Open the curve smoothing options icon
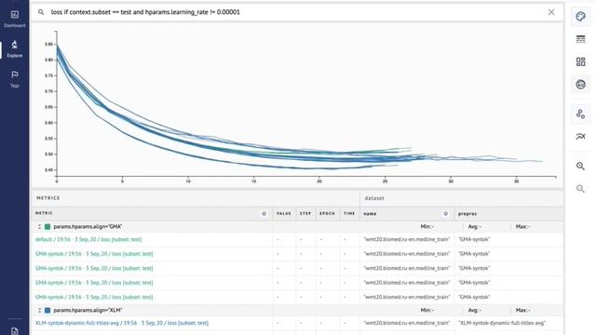Screen dimensions: 596x335 [580, 137]
